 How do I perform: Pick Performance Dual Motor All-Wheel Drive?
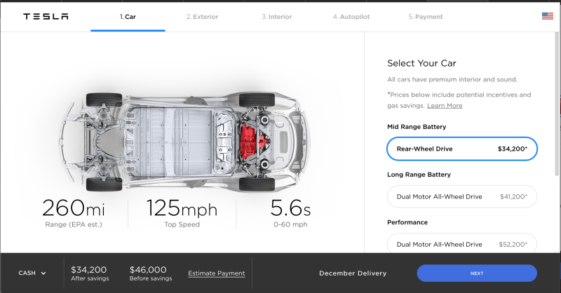point(462,244)
